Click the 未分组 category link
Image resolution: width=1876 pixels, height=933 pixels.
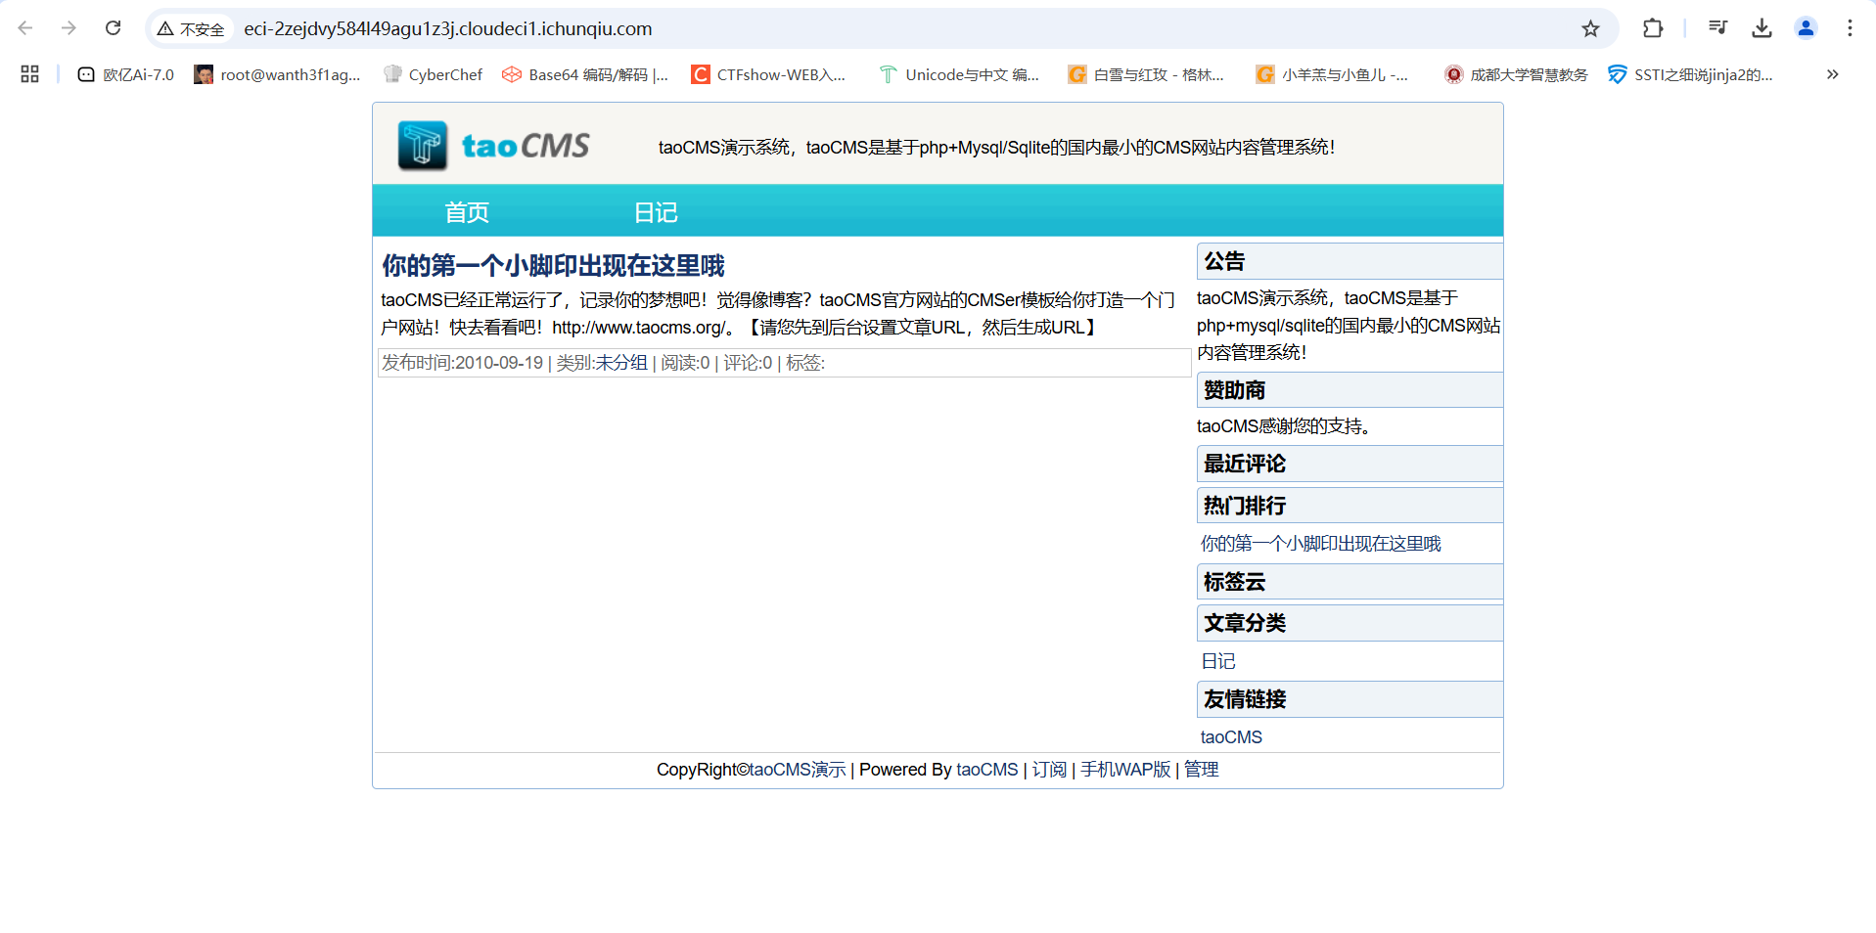[x=621, y=363]
